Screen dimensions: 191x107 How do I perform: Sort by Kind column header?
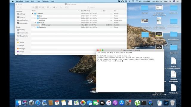coord(120,11)
